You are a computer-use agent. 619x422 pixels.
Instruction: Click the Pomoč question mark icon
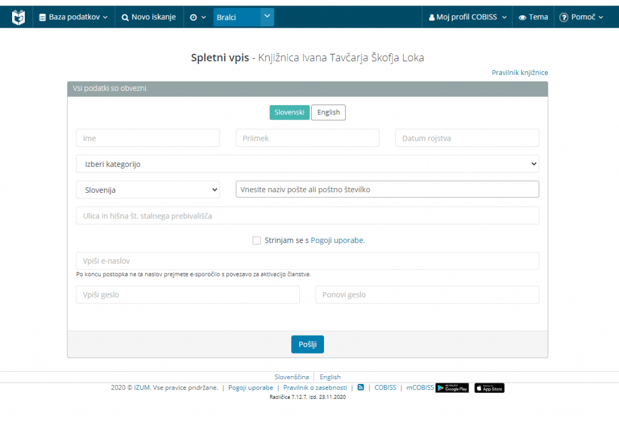click(x=564, y=18)
